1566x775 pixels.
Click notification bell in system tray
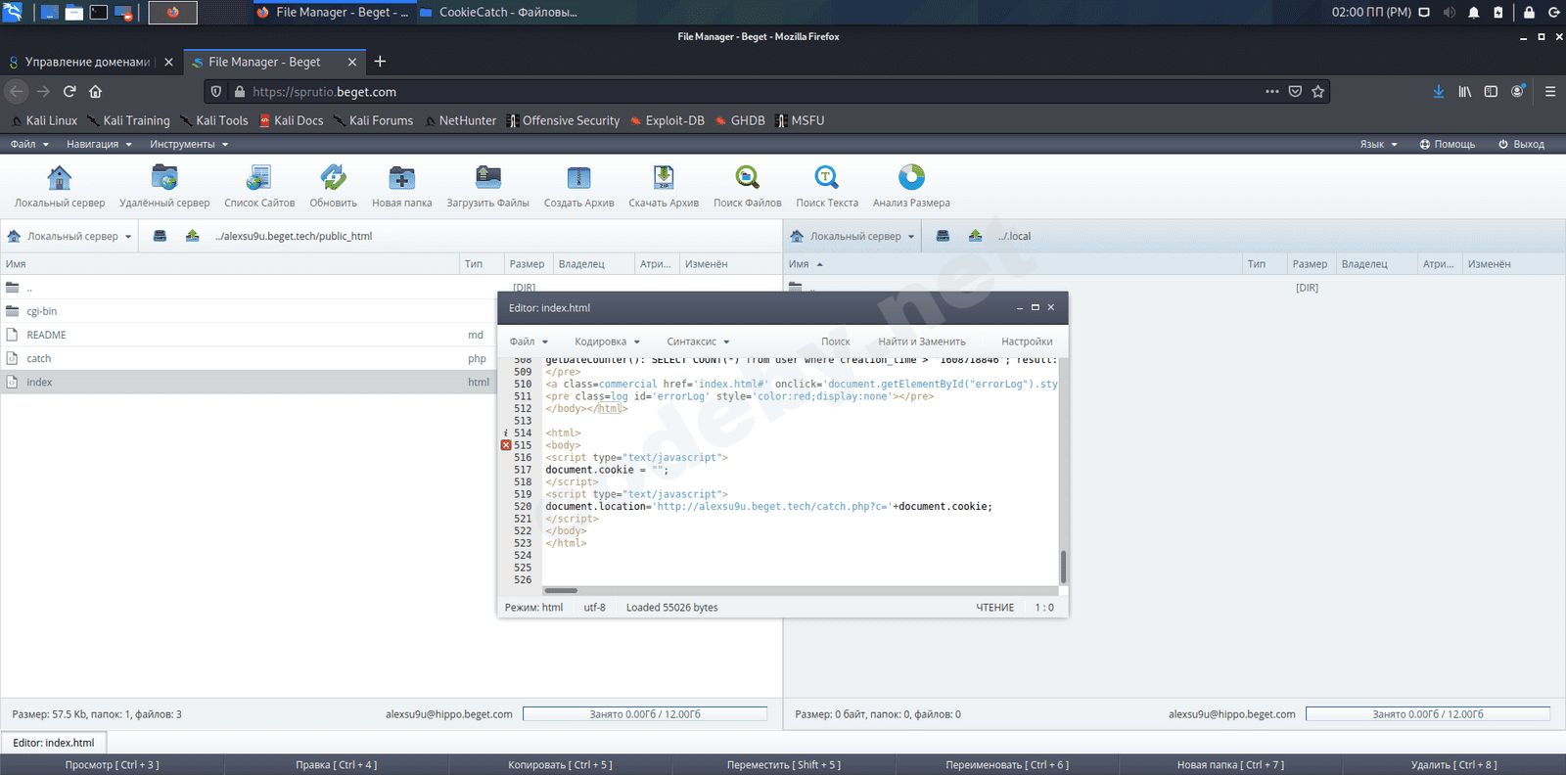coord(1474,12)
